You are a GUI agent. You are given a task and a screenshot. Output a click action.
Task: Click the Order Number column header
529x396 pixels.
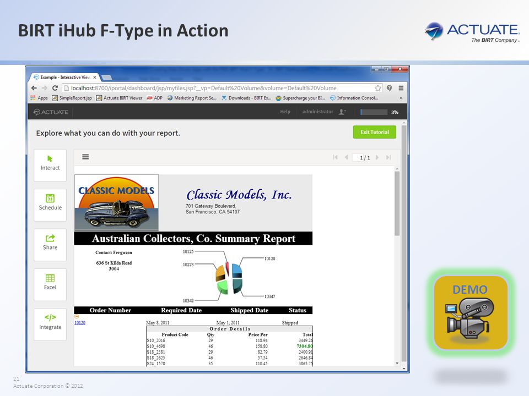coord(110,310)
